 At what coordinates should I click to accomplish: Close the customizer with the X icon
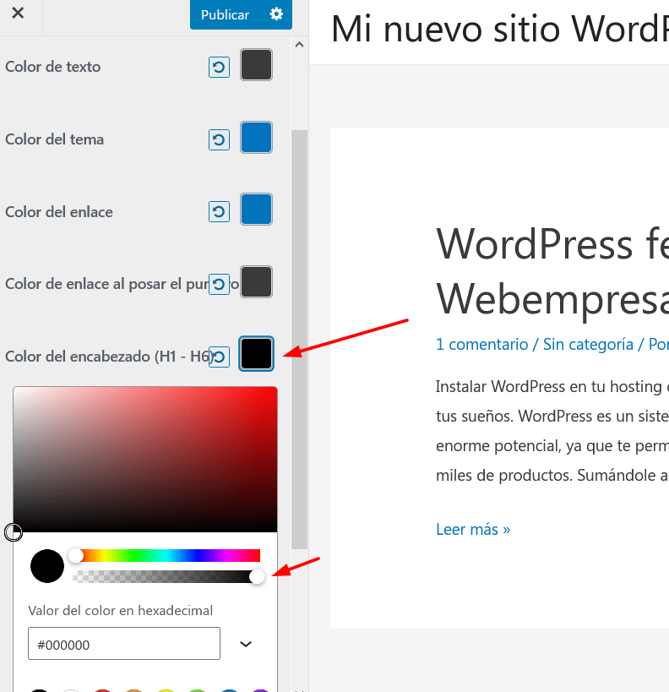pos(18,13)
